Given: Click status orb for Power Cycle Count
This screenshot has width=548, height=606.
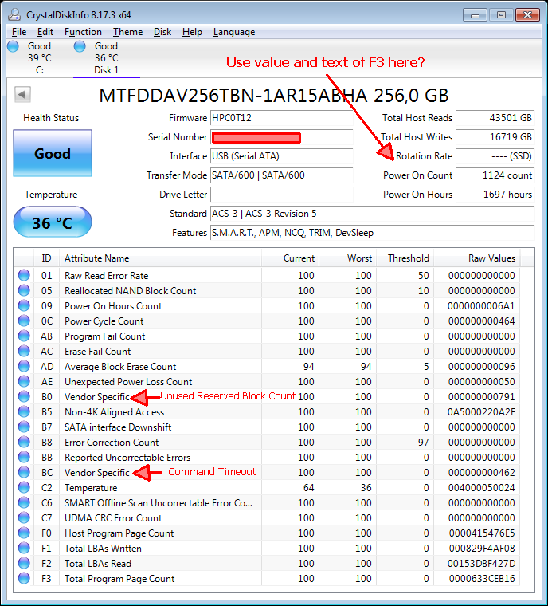Looking at the screenshot, I should coord(23,321).
